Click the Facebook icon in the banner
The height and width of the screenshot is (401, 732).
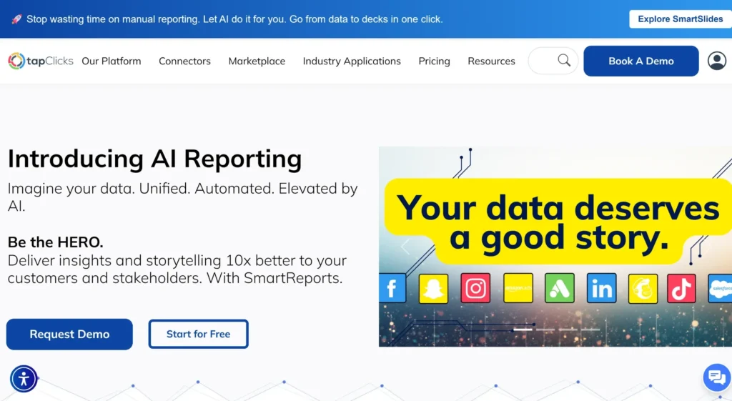point(392,288)
